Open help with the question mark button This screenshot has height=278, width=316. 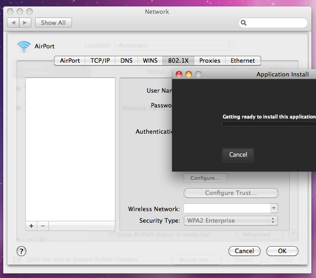coord(21,251)
